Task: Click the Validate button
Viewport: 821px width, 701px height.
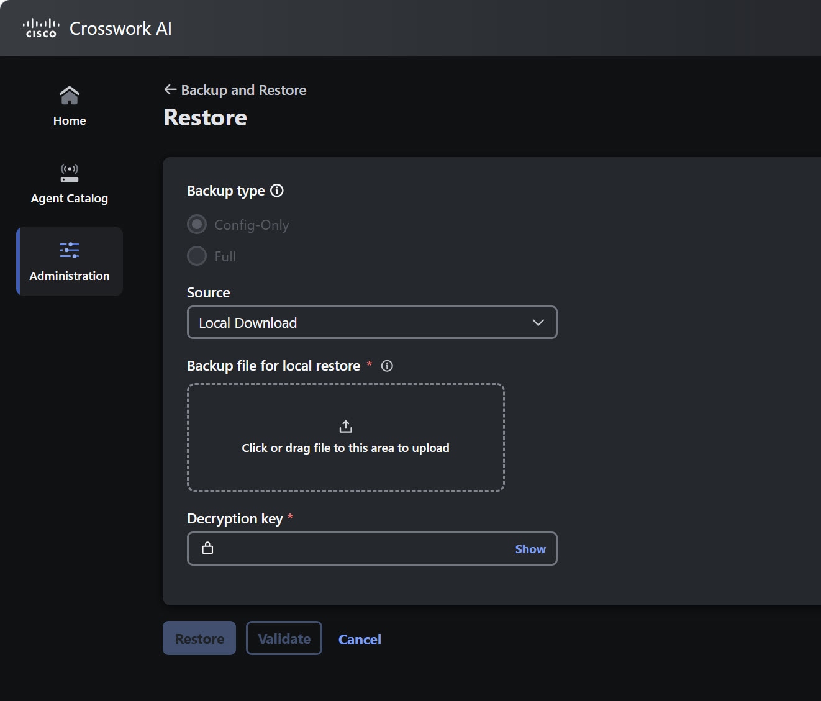Action: pyautogui.click(x=284, y=638)
